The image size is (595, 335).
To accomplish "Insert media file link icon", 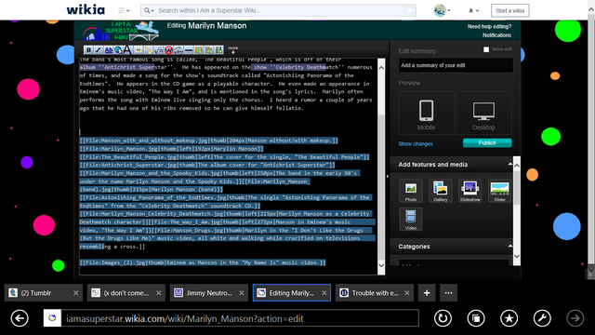I will pyautogui.click(x=149, y=49).
